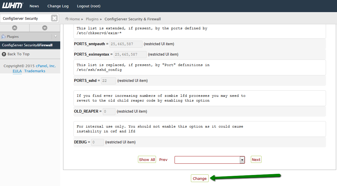The width and height of the screenshot is (337, 186).
Task: Open the Trademarks link
Action: click(35, 71)
